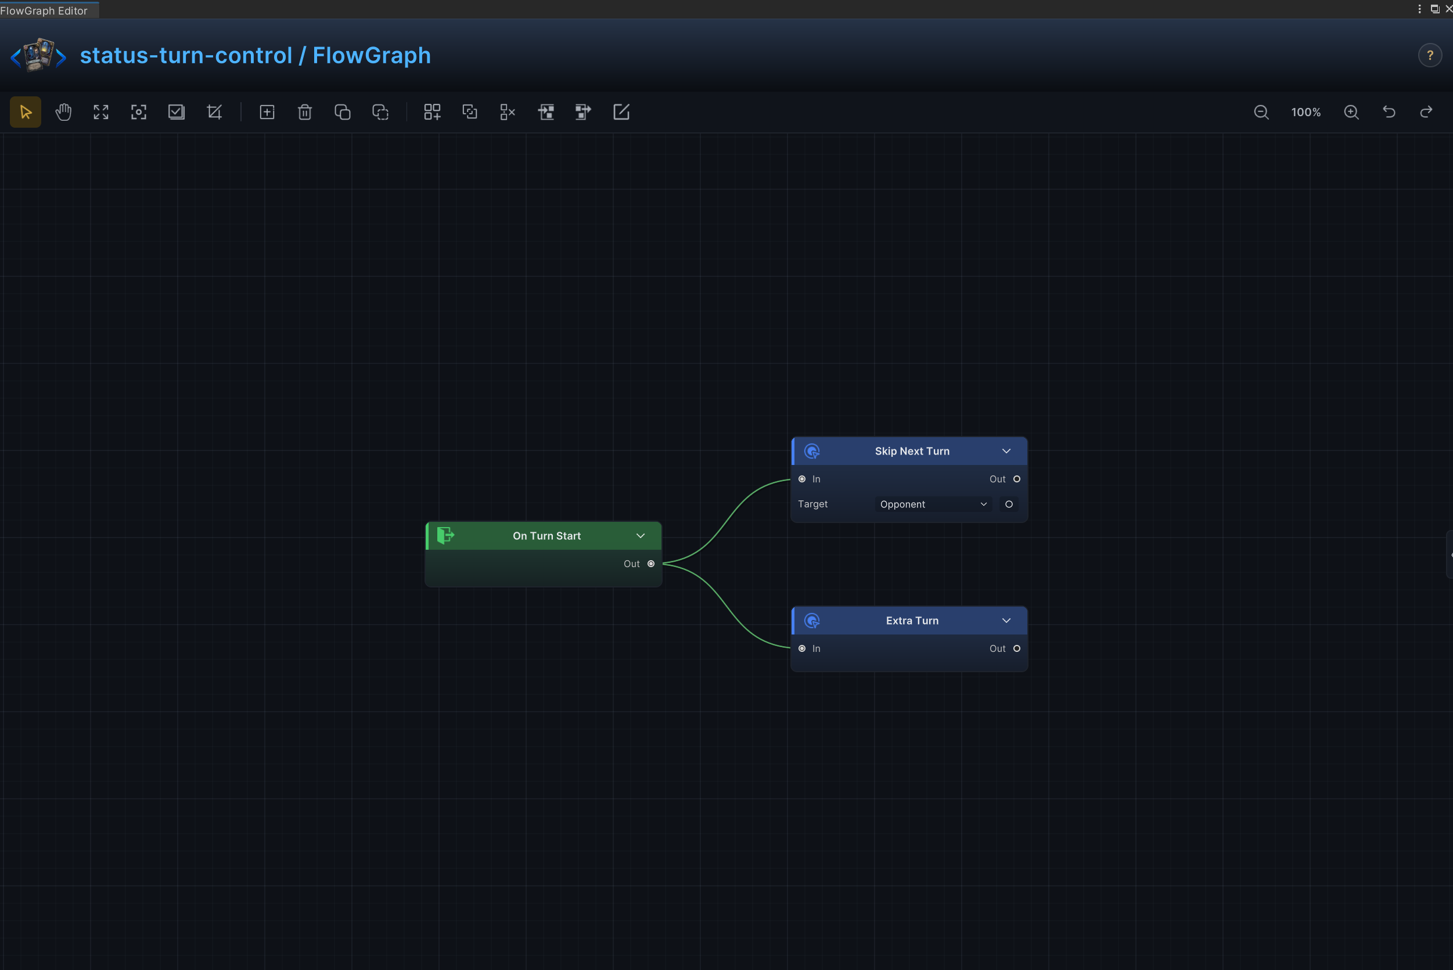
Task: Click the kebab menu in title bar
Action: (1419, 9)
